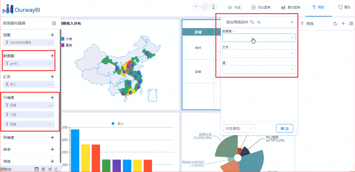Add a new 数据集 item
355x172 pixels.
52,56
